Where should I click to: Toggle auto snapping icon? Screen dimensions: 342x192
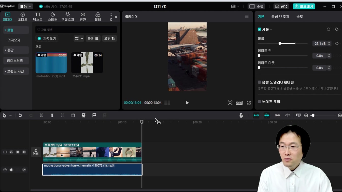267,116
